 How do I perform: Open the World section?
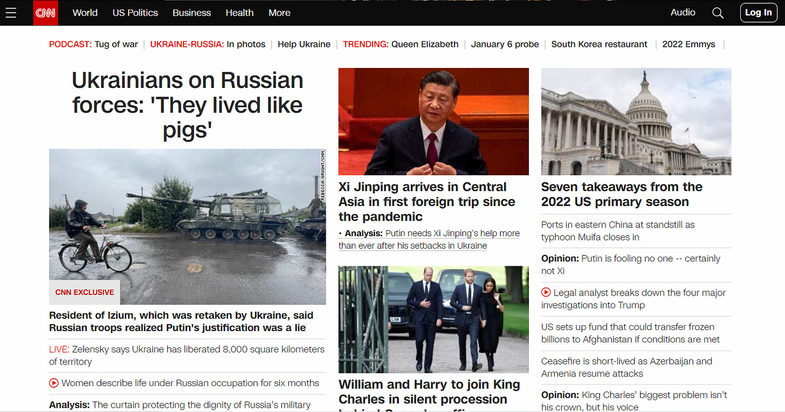click(x=85, y=12)
